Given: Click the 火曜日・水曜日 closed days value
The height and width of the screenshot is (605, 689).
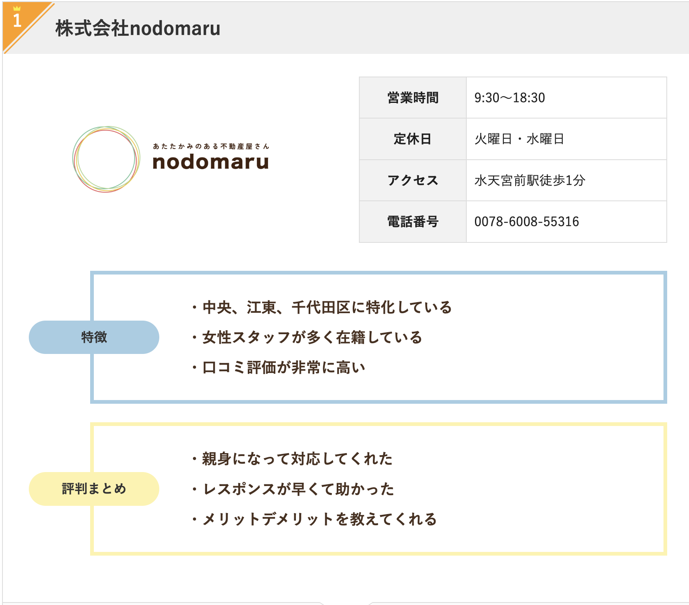Looking at the screenshot, I should click(x=519, y=139).
